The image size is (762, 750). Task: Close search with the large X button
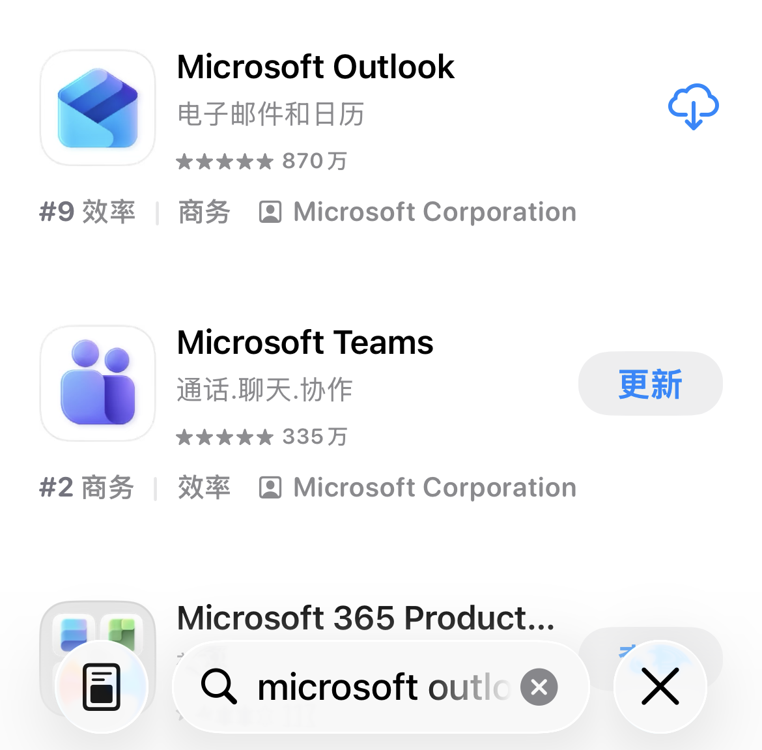pyautogui.click(x=660, y=687)
